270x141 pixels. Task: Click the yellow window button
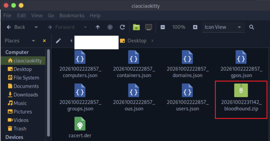click(21, 6)
